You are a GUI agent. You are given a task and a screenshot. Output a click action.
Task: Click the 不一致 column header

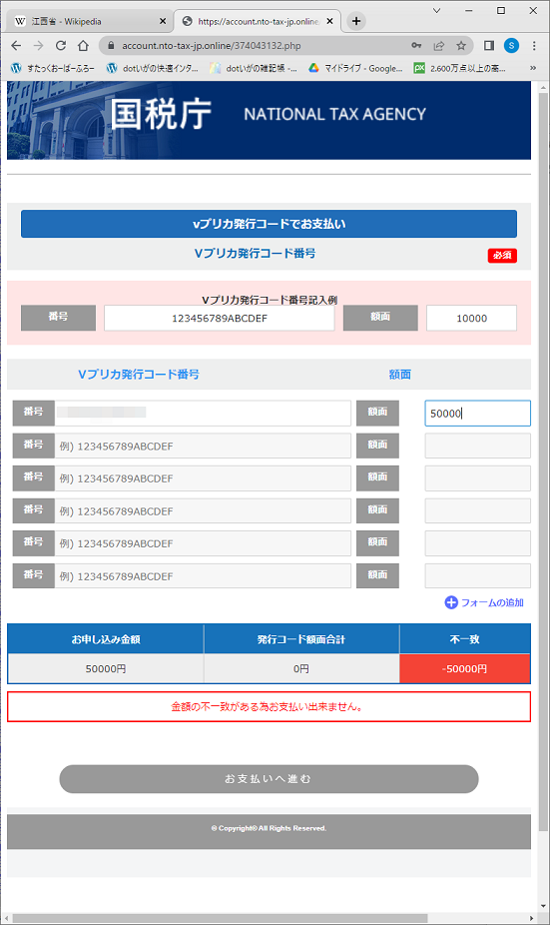coord(465,639)
